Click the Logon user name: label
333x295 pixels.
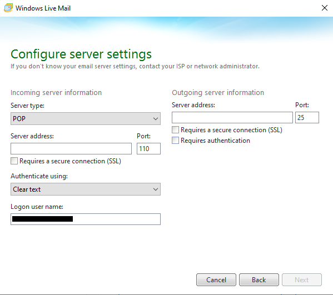point(37,207)
